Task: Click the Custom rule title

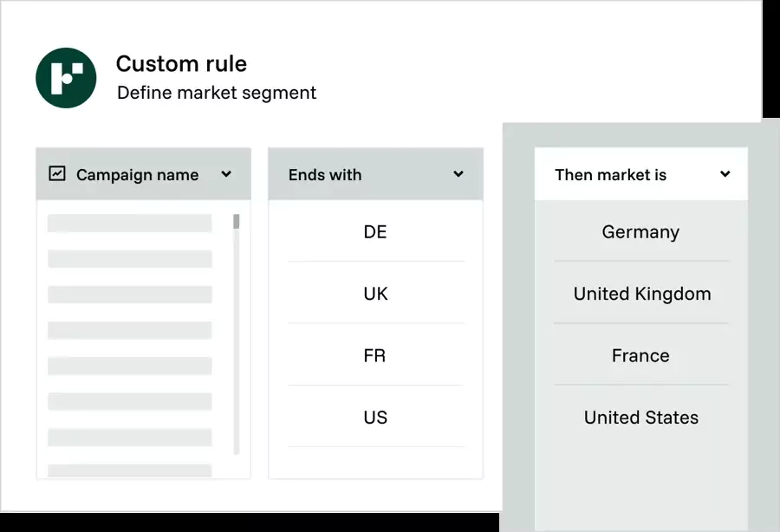Action: click(x=181, y=63)
